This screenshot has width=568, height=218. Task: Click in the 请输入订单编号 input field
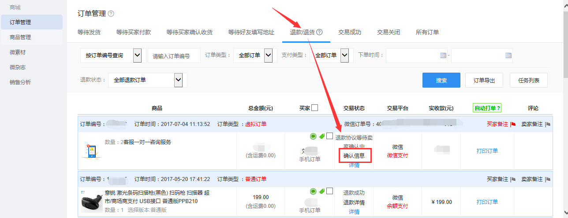(x=174, y=56)
